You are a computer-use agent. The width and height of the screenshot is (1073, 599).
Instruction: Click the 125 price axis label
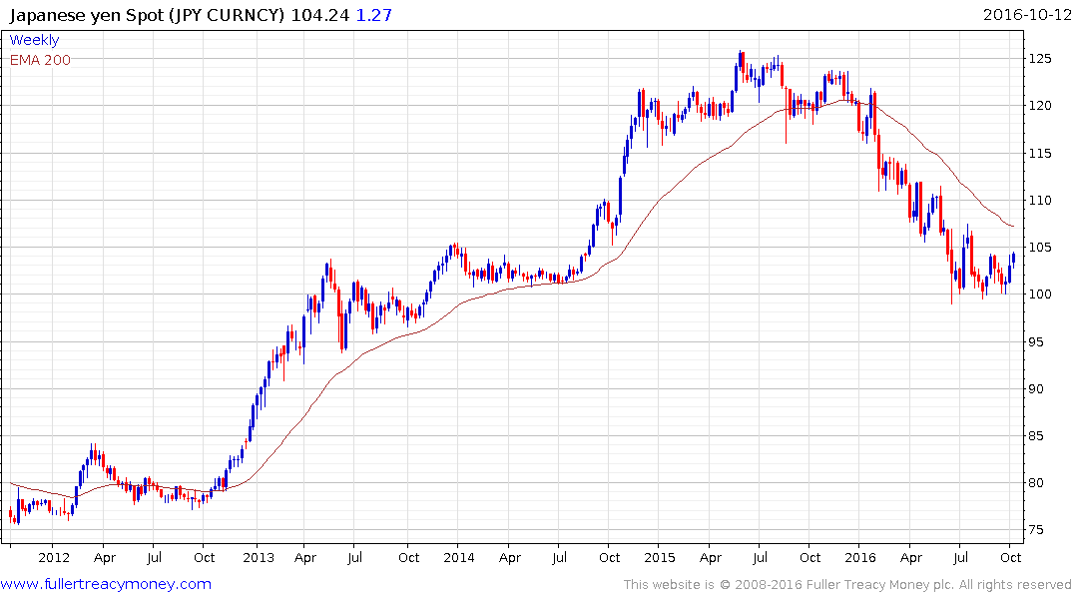[1040, 58]
